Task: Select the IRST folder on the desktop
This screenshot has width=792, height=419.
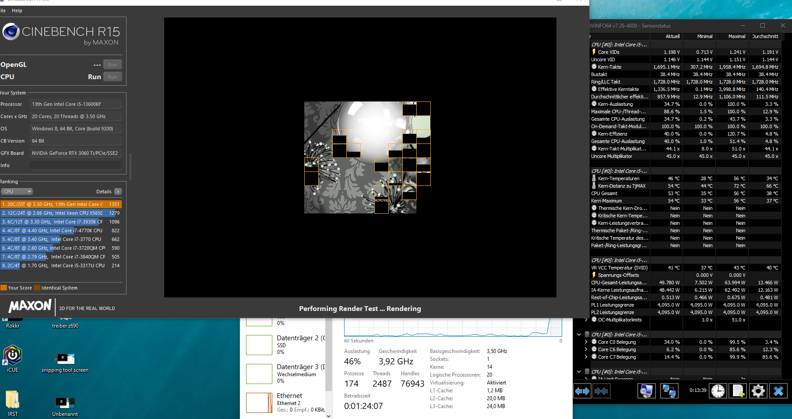Action: click(13, 403)
